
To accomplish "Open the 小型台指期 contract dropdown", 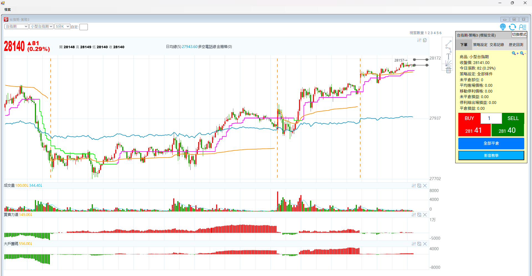I will coord(41,27).
